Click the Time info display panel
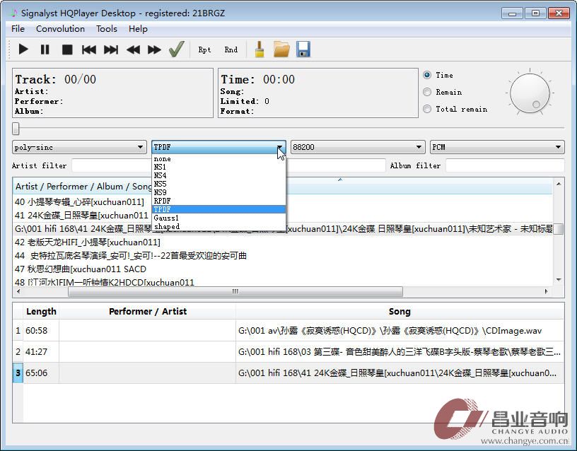This screenshot has height=451, width=577. tap(318, 93)
